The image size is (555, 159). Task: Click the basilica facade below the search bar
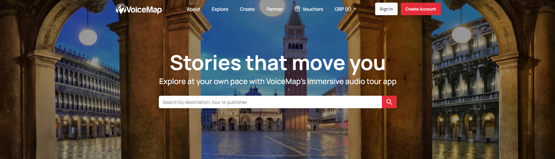click(247, 120)
